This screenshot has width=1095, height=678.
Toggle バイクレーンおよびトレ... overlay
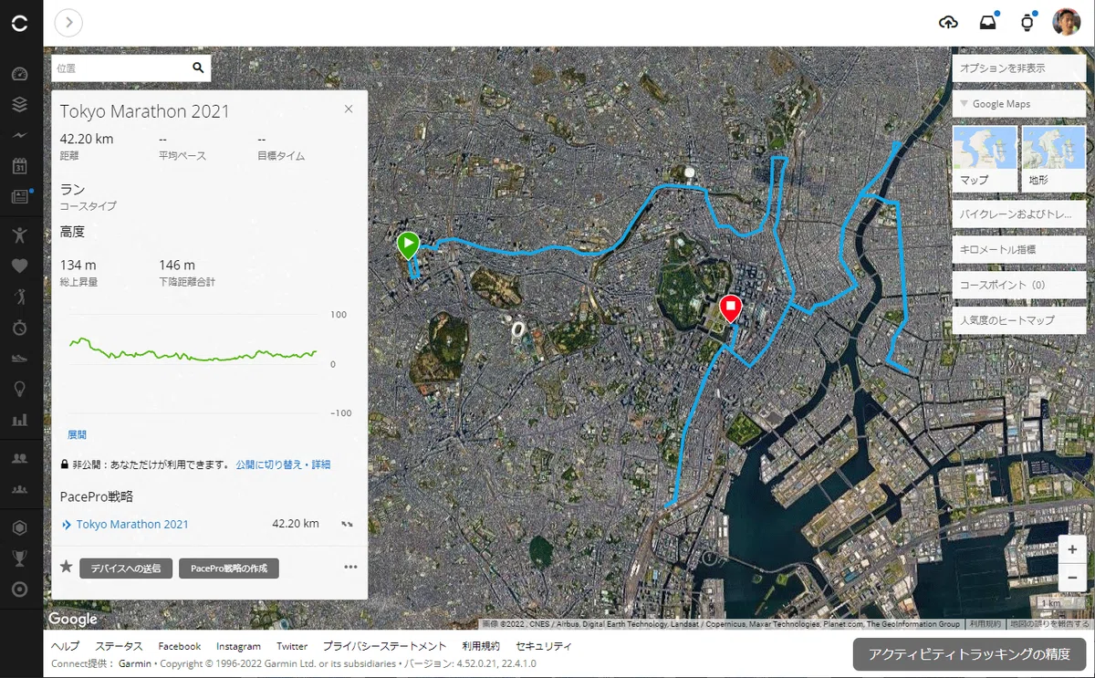[x=1018, y=215]
